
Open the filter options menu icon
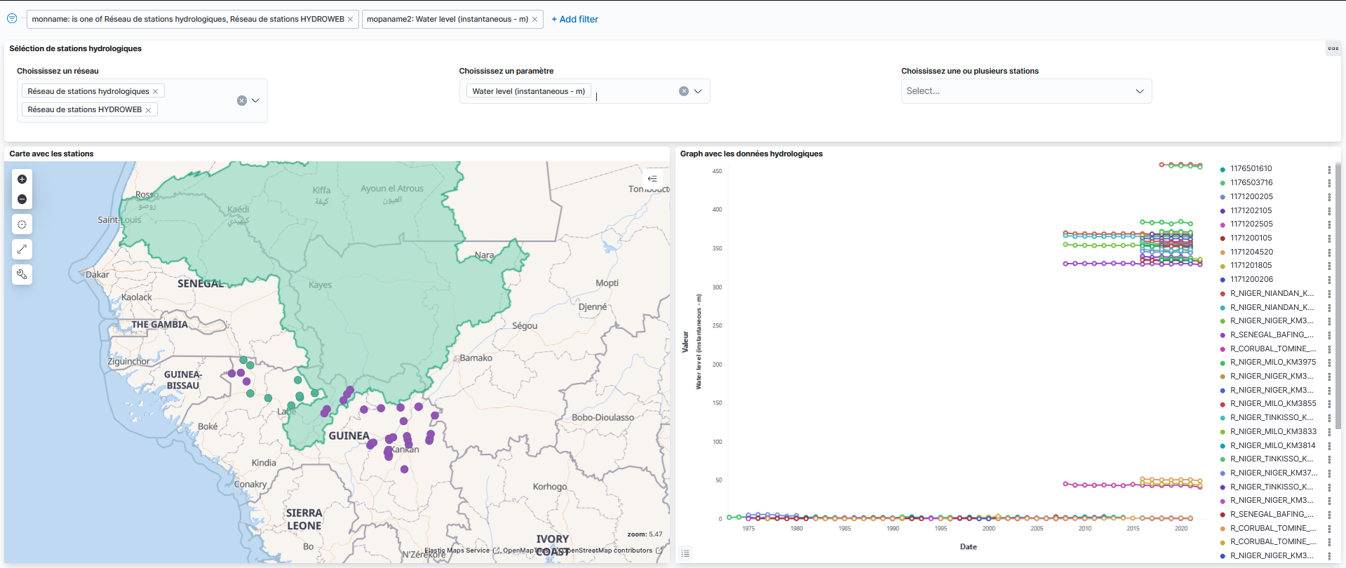tap(12, 19)
